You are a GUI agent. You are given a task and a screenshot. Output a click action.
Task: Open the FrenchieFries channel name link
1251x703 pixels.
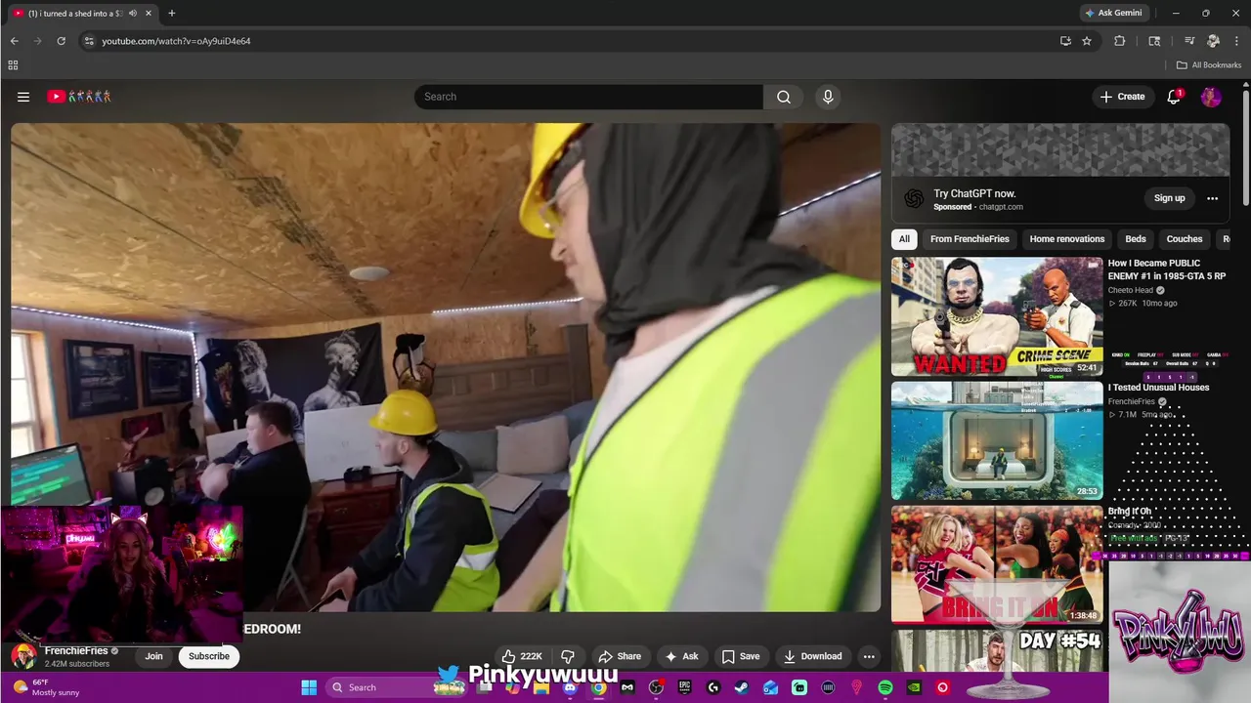point(76,650)
